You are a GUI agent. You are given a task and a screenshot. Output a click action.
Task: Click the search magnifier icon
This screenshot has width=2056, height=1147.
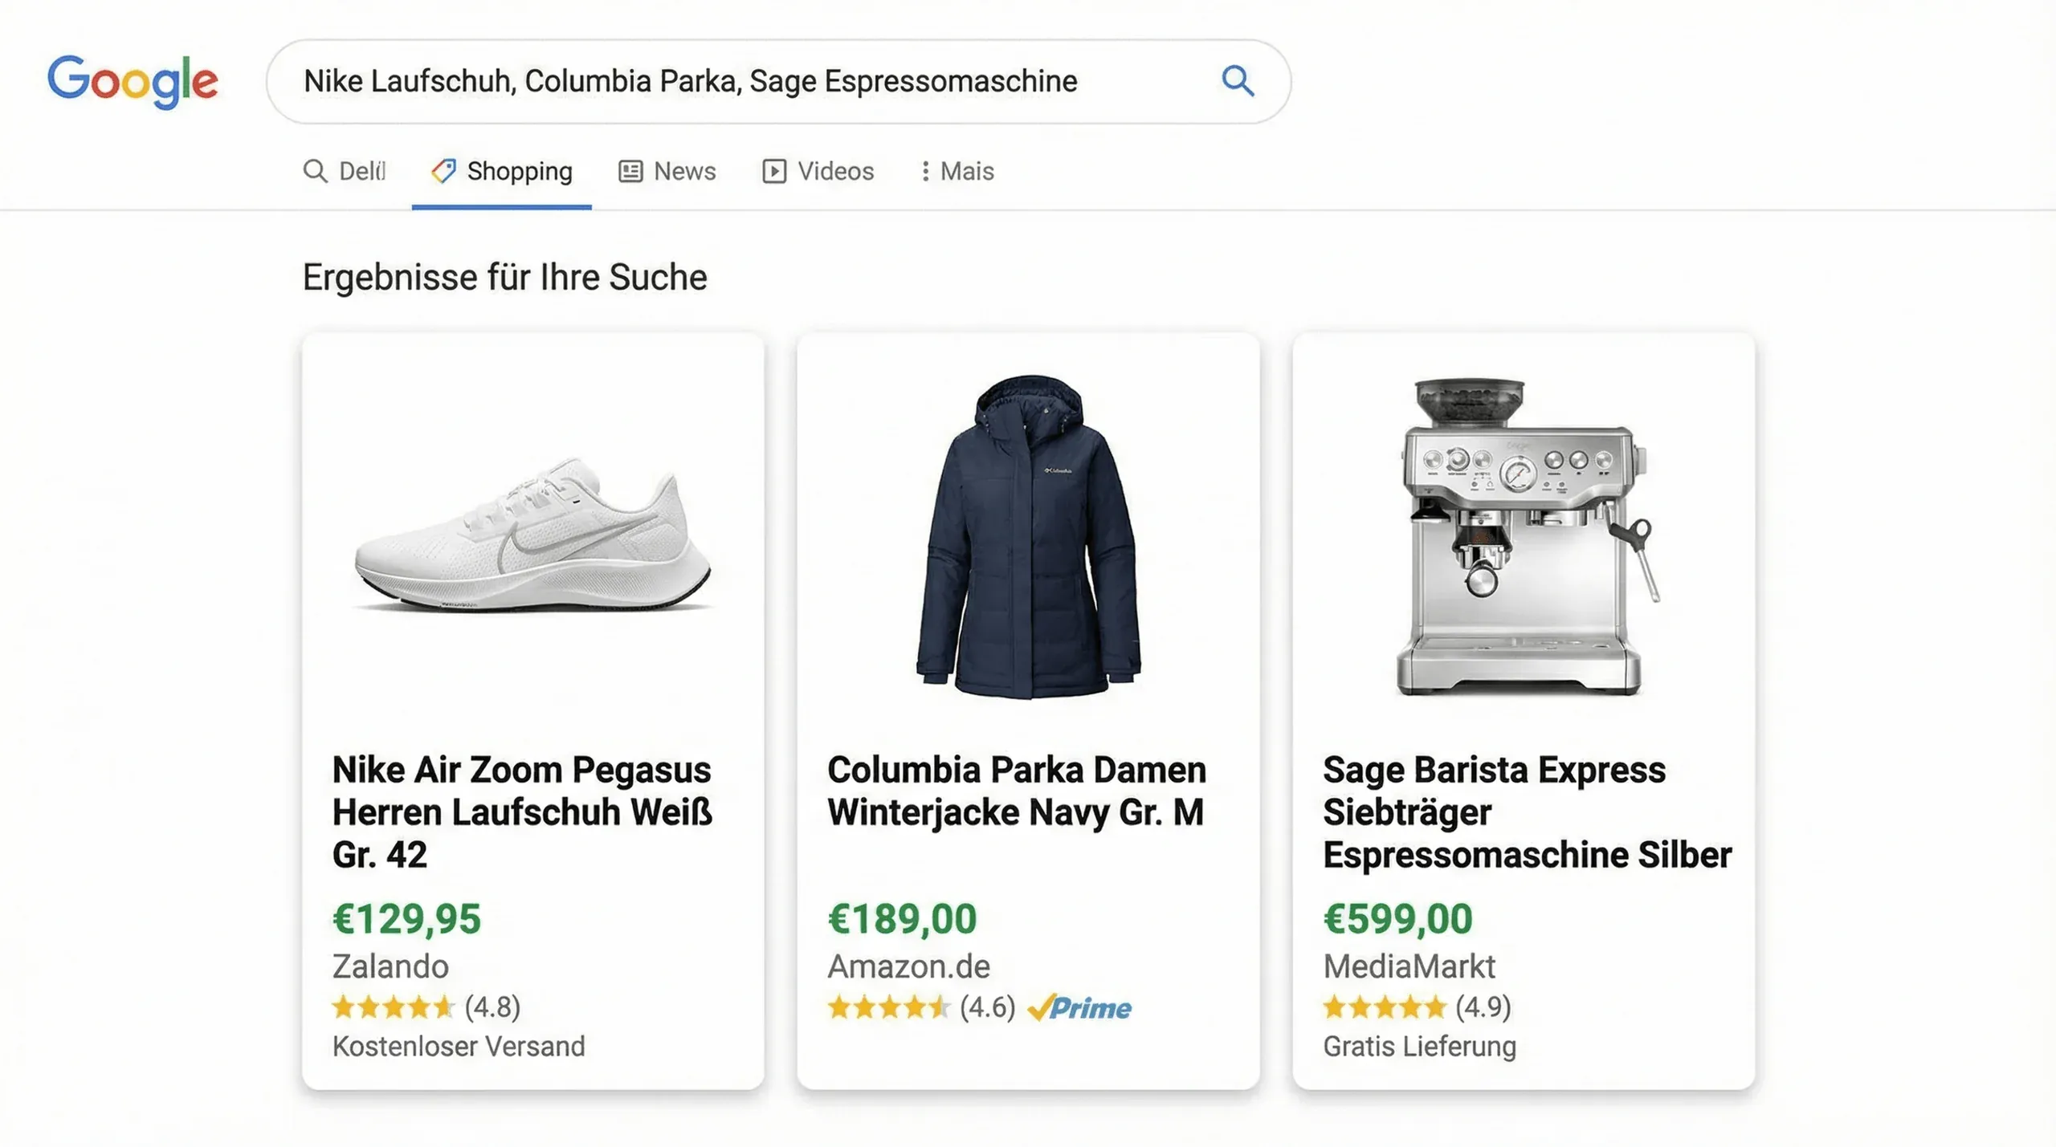point(1238,81)
